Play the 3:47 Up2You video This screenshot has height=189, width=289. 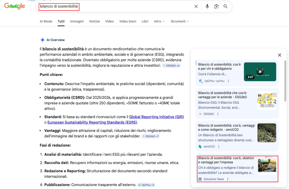pos(260,72)
